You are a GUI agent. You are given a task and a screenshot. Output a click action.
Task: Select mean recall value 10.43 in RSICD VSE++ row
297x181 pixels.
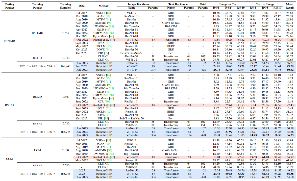(290, 75)
